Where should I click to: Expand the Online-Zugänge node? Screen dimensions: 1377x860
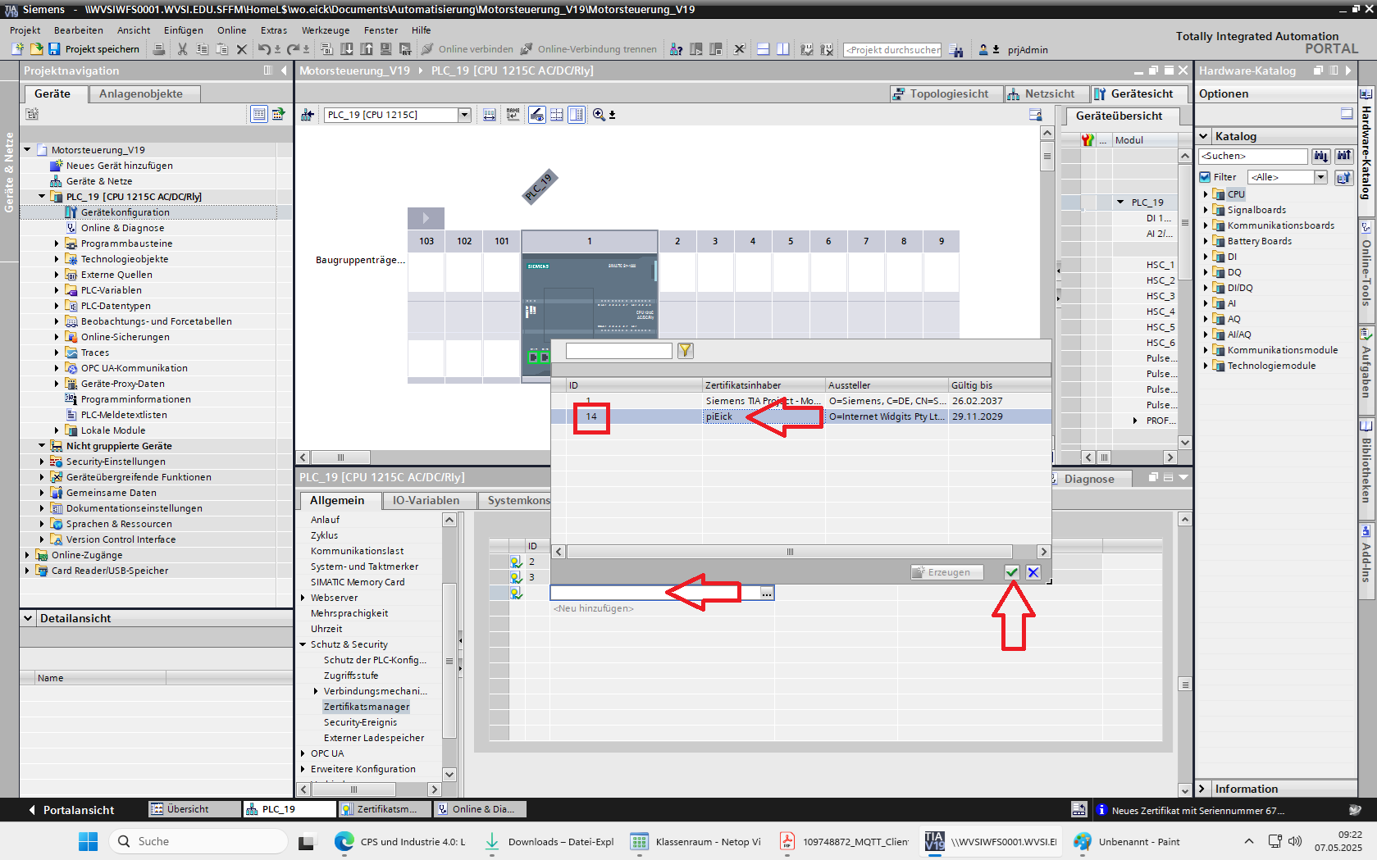tap(27, 555)
